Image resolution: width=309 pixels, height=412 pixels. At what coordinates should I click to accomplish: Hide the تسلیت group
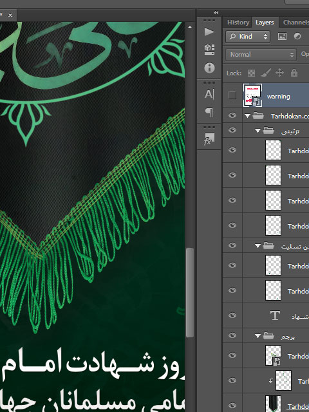pos(232,245)
